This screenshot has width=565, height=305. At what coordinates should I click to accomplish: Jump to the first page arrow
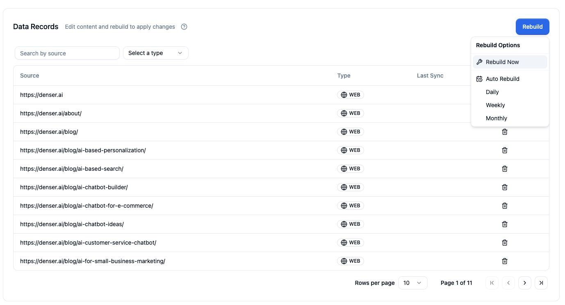tap(492, 283)
